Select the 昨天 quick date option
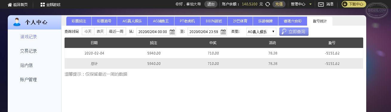 click(100, 31)
